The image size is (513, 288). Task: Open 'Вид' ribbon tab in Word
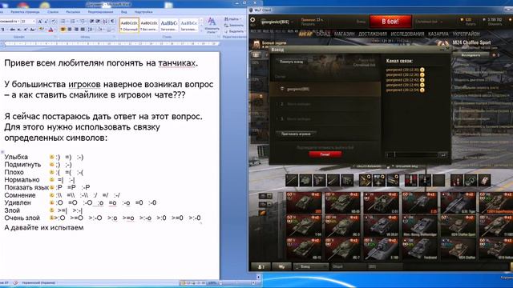(x=124, y=12)
